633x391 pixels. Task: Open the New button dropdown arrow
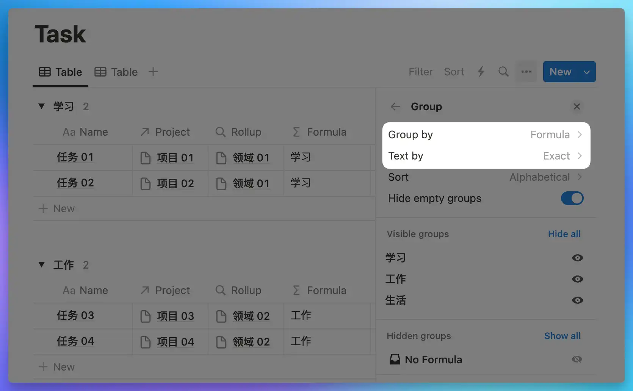pyautogui.click(x=586, y=72)
